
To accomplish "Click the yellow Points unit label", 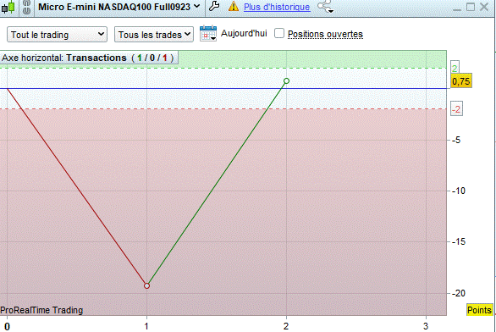I will tap(479, 310).
